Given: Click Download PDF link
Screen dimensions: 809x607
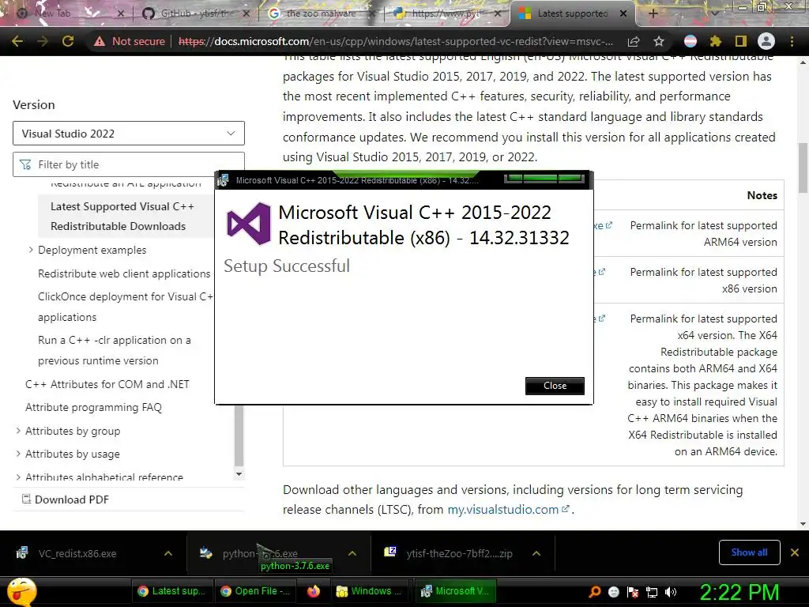Looking at the screenshot, I should coord(72,500).
